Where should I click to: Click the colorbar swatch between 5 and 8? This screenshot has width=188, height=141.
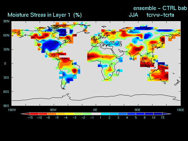(x=140, y=114)
